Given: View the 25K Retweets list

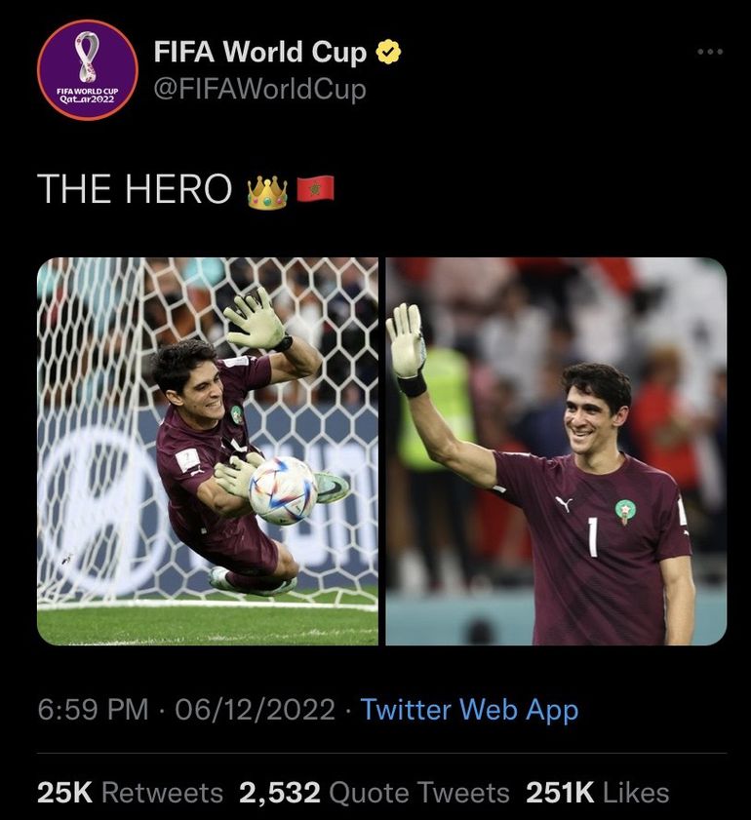Looking at the screenshot, I should 130,793.
